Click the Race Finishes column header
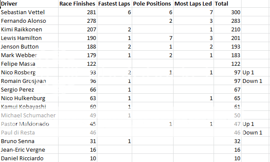 78,3
